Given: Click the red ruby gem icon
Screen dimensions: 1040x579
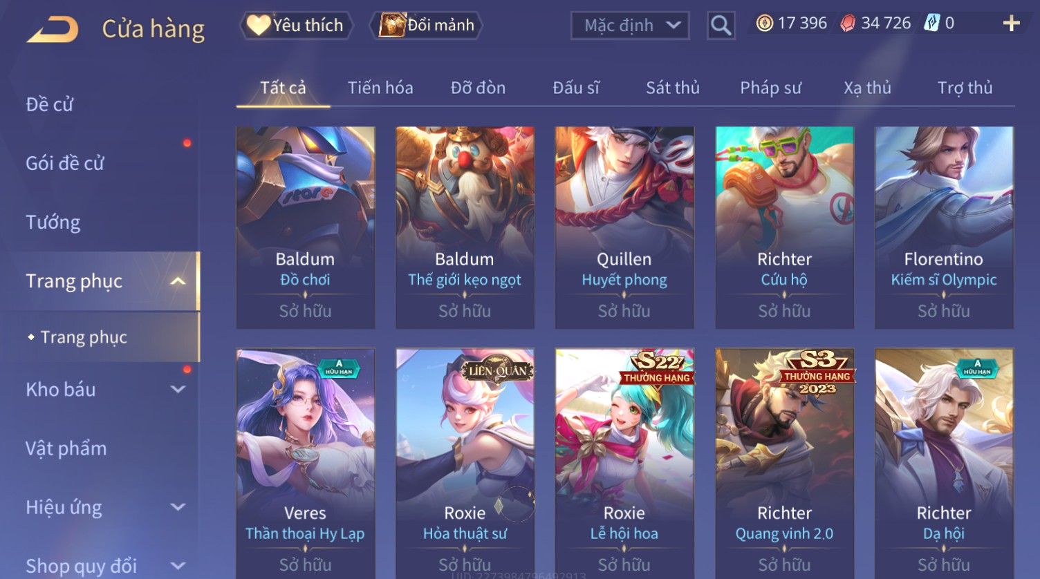Looking at the screenshot, I should [x=847, y=23].
